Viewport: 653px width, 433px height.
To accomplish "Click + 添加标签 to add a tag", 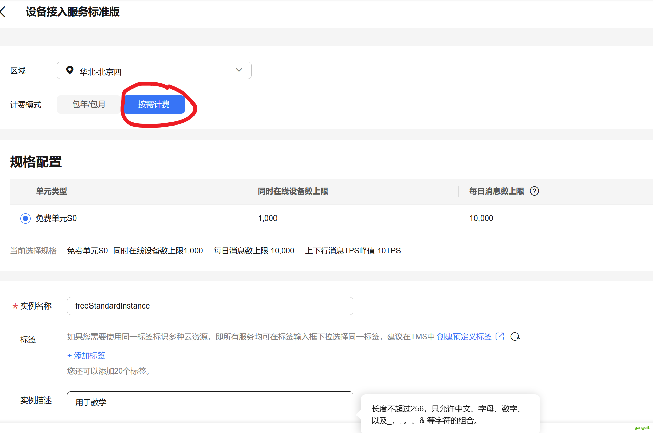I will pyautogui.click(x=86, y=356).
